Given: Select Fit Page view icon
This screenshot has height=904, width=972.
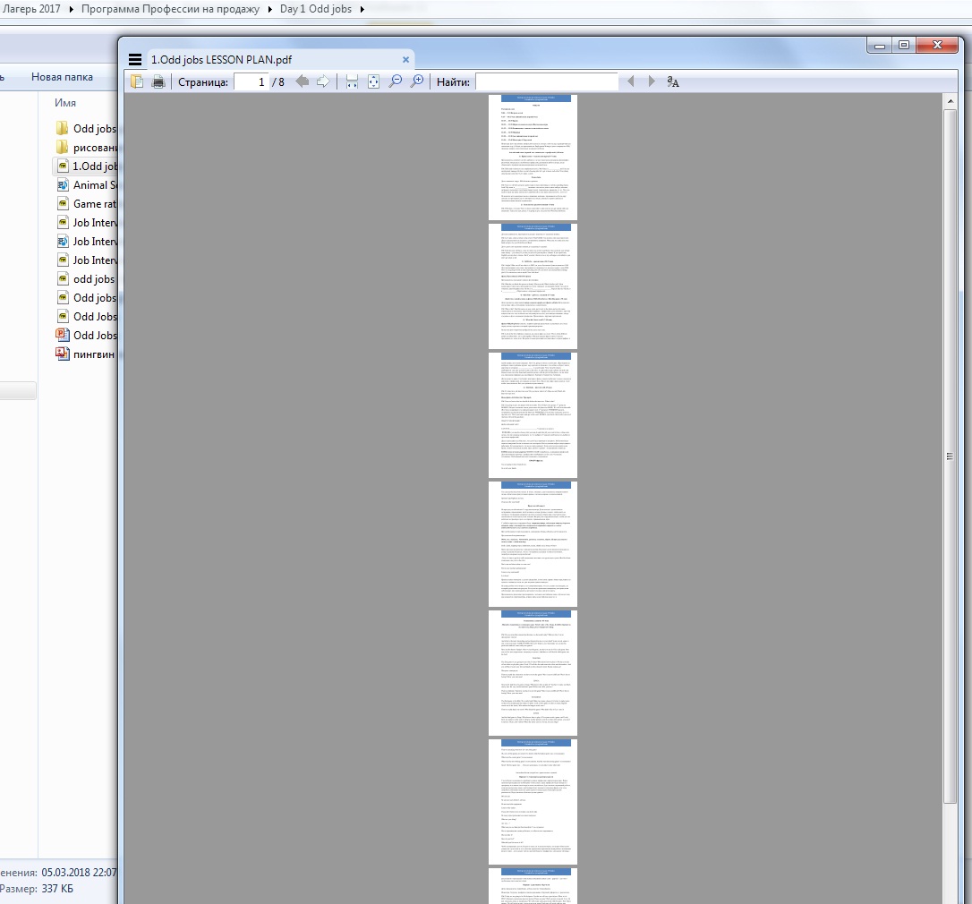Looking at the screenshot, I should pyautogui.click(x=373, y=81).
